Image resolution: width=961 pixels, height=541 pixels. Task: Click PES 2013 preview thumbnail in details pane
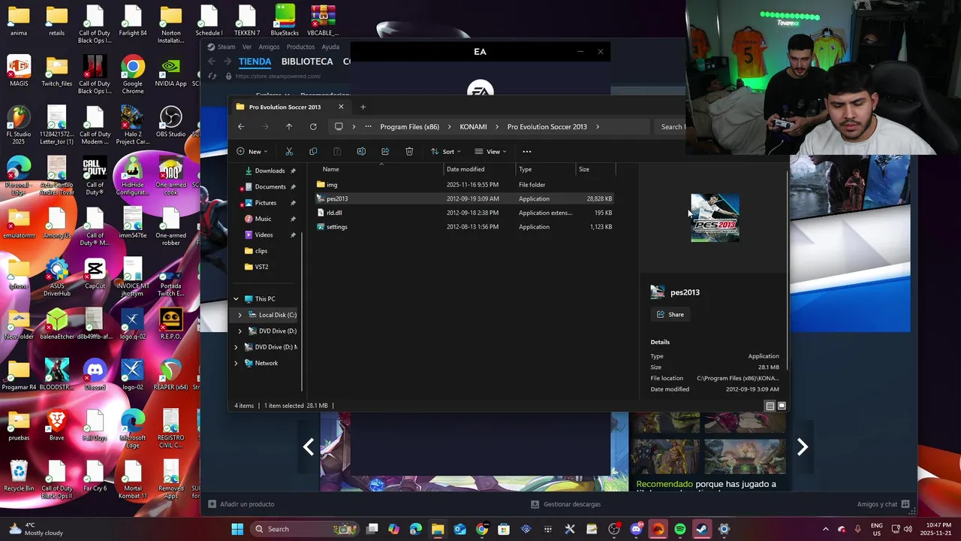tap(715, 218)
